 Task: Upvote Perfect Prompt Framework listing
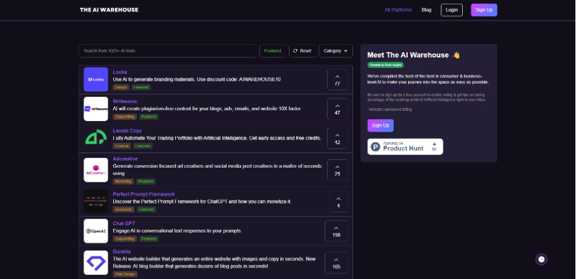pyautogui.click(x=338, y=201)
